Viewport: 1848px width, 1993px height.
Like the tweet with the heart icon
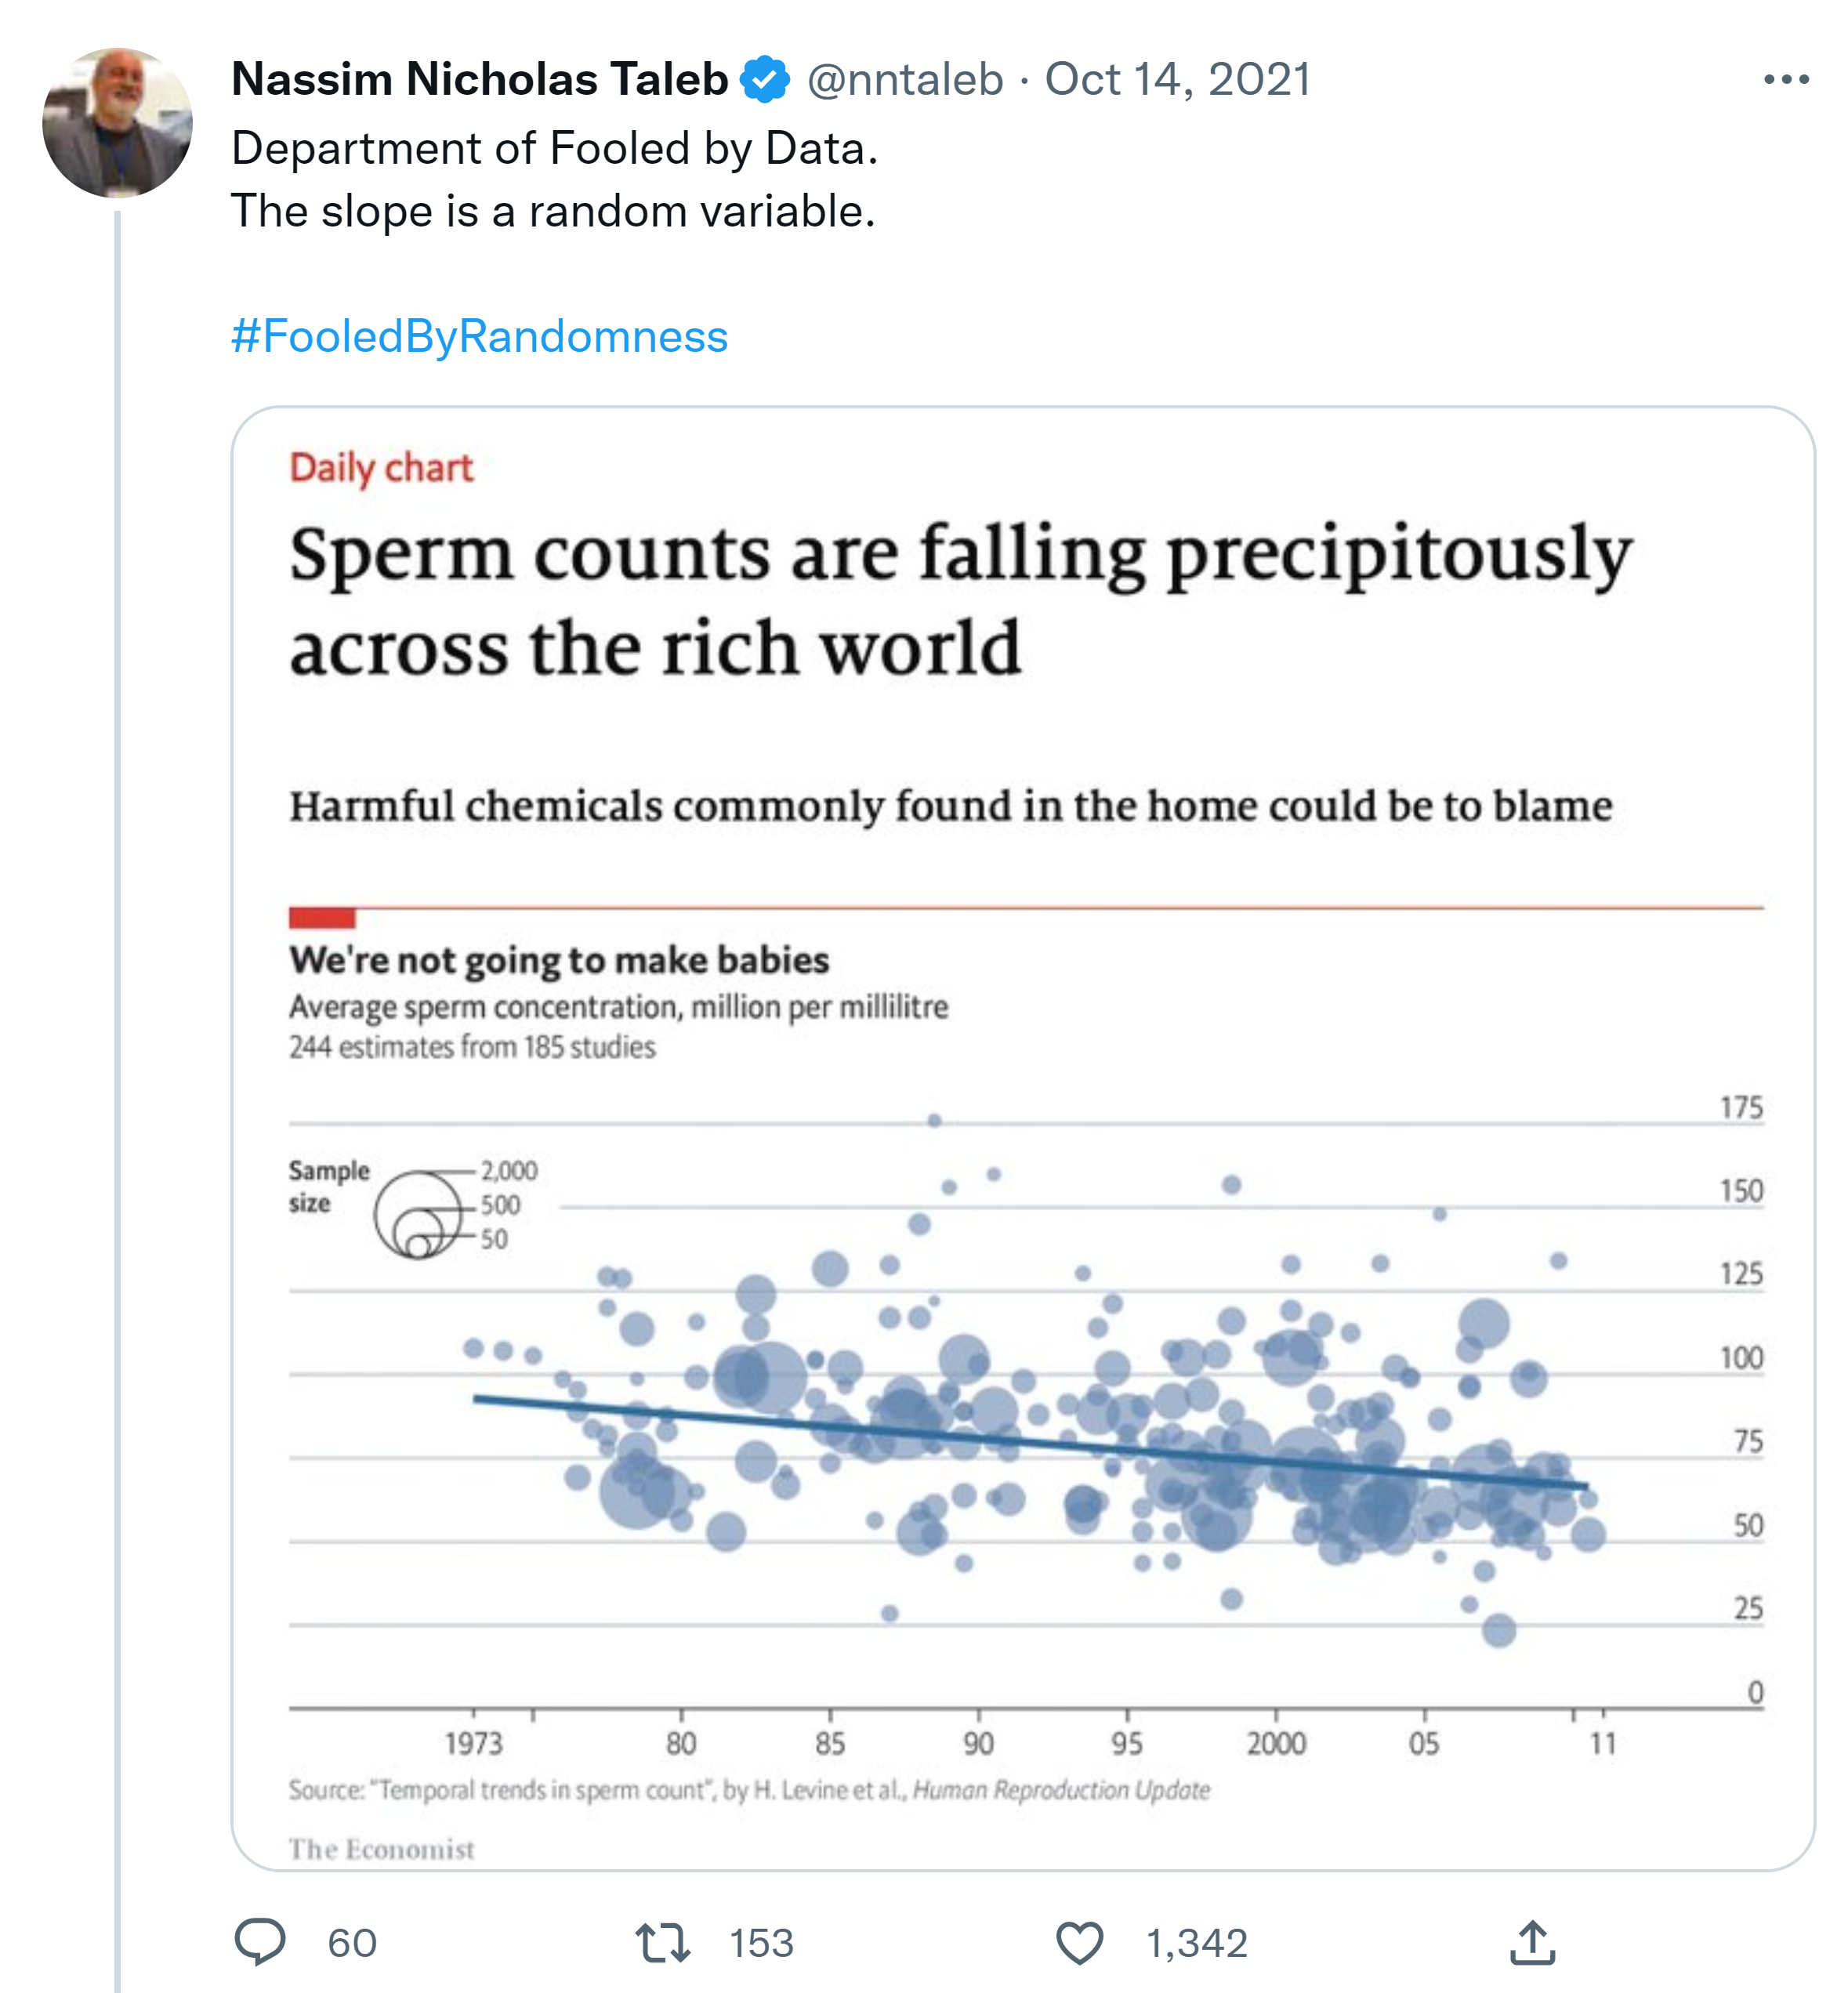[x=1079, y=1942]
